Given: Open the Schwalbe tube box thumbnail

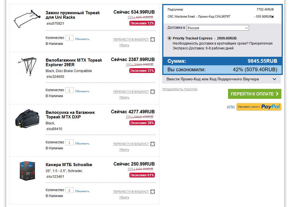Looking at the screenshot, I should point(27,171).
